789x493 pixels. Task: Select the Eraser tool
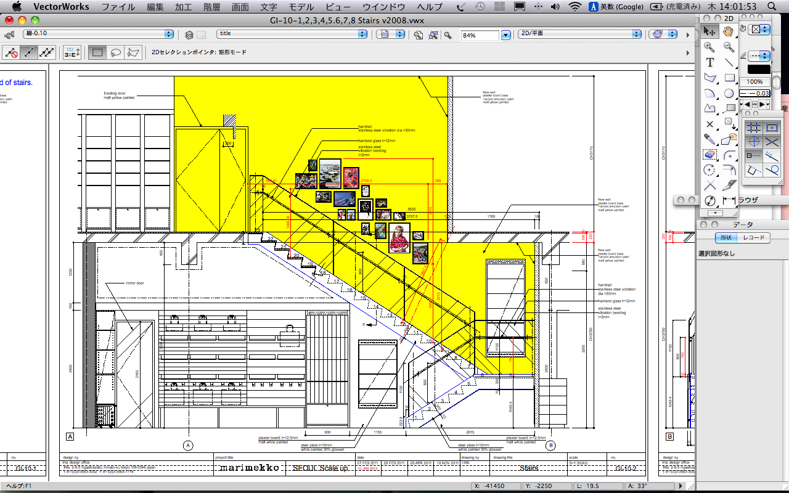(709, 155)
